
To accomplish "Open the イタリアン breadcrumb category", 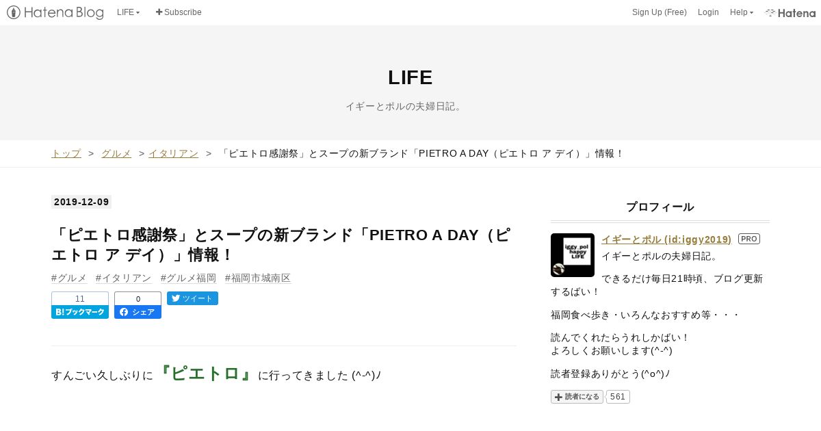I will [173, 153].
